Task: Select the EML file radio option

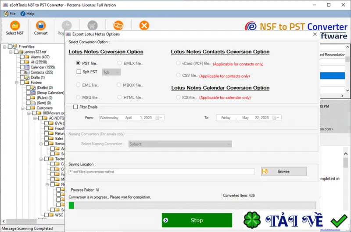Action: pyautogui.click(x=78, y=85)
